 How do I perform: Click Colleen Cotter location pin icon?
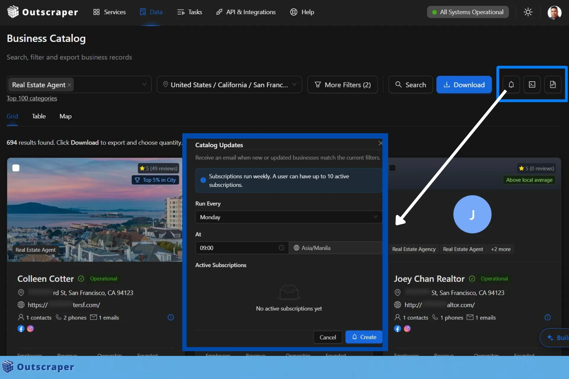tap(21, 293)
